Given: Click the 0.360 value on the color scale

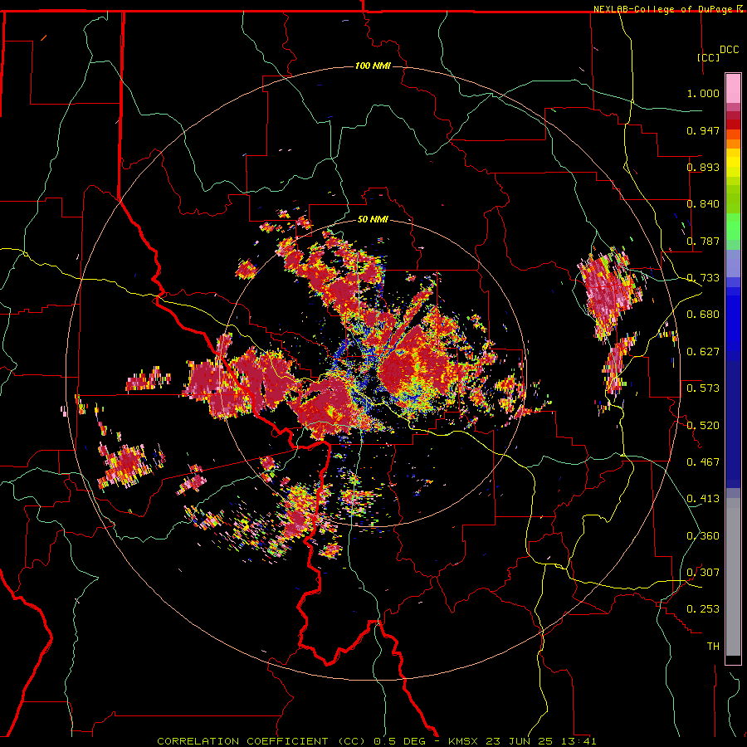Looking at the screenshot, I should click(x=703, y=536).
